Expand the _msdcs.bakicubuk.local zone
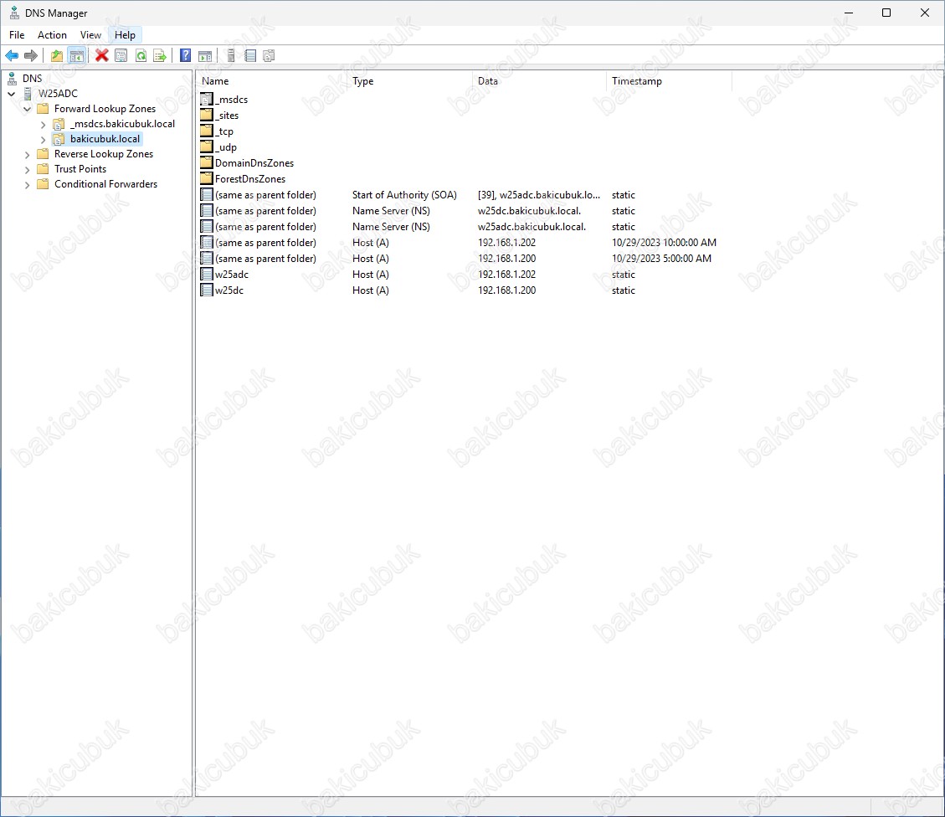Screen dimensions: 945x817 43,125
